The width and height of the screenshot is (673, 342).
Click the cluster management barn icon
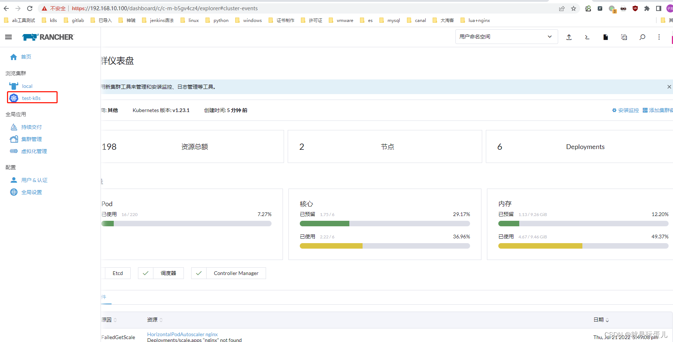coord(14,139)
